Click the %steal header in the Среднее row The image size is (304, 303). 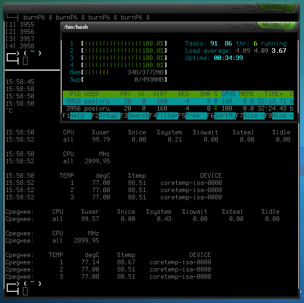(x=232, y=211)
